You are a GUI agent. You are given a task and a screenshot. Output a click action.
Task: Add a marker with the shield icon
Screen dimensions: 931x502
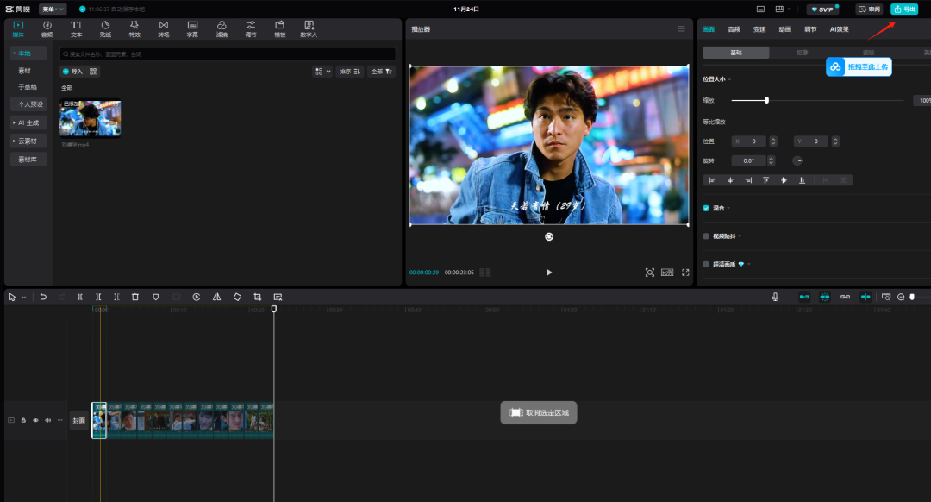pos(155,297)
